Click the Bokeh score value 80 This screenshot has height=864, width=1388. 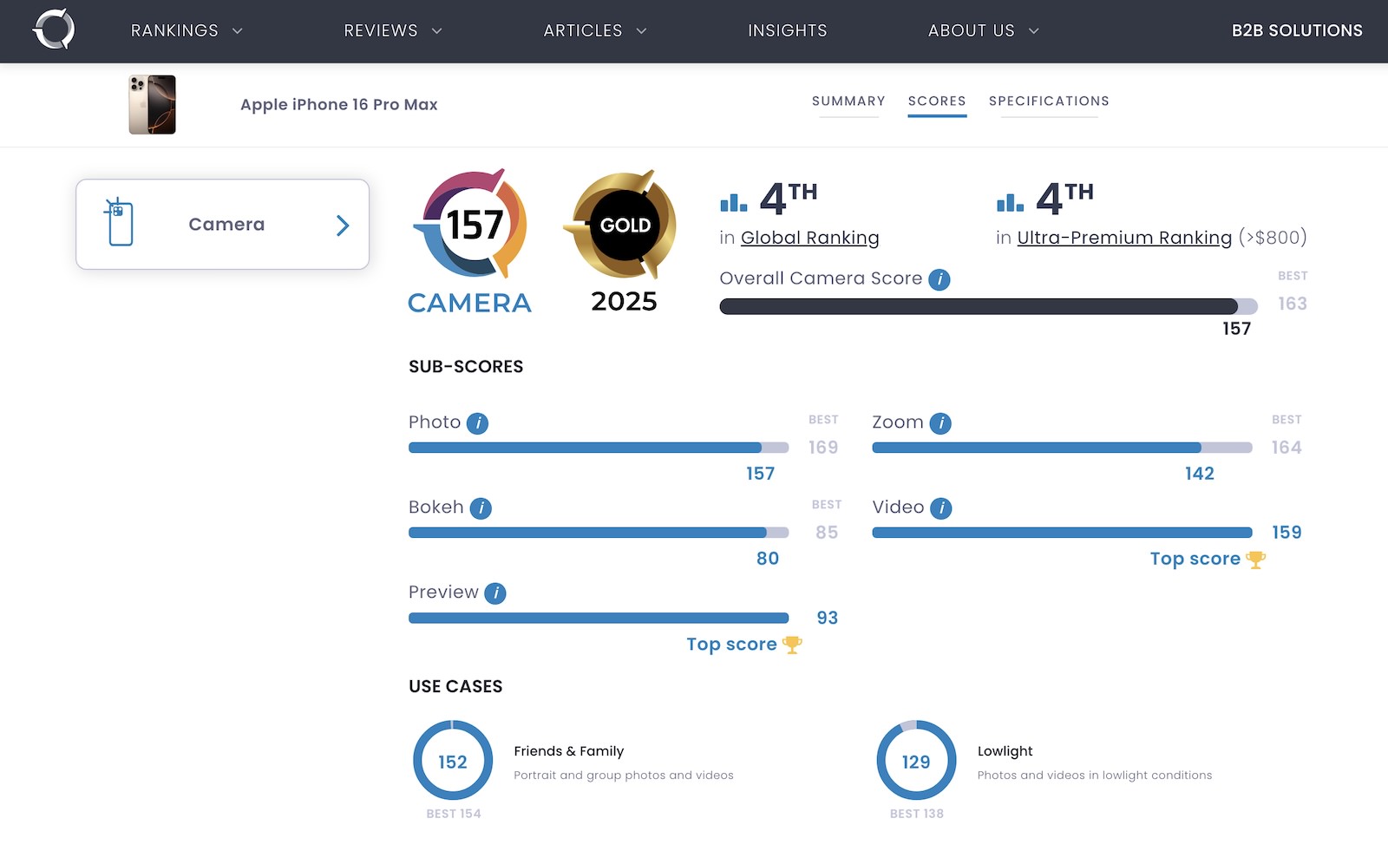coord(768,559)
